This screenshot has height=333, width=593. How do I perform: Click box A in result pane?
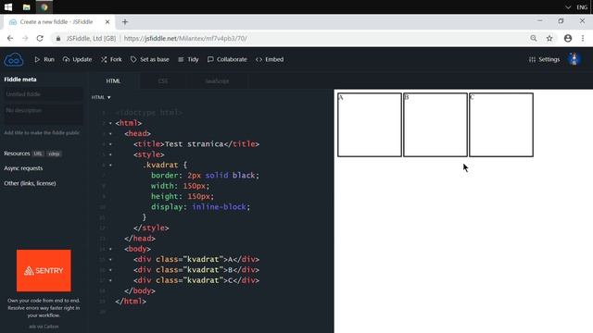click(370, 125)
